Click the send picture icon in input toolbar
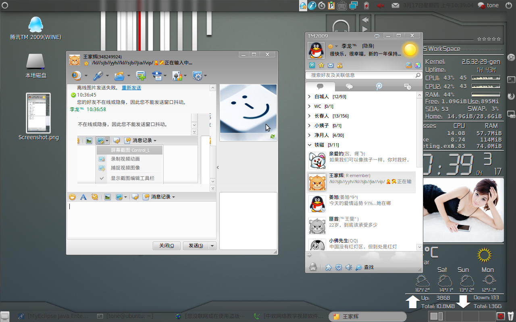This screenshot has width=516, height=322. [108, 197]
